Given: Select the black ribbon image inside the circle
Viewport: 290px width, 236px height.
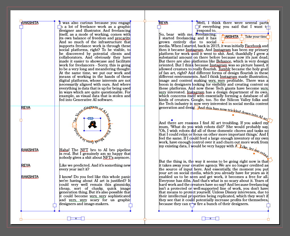Looking at the screenshot, I should [92, 125].
